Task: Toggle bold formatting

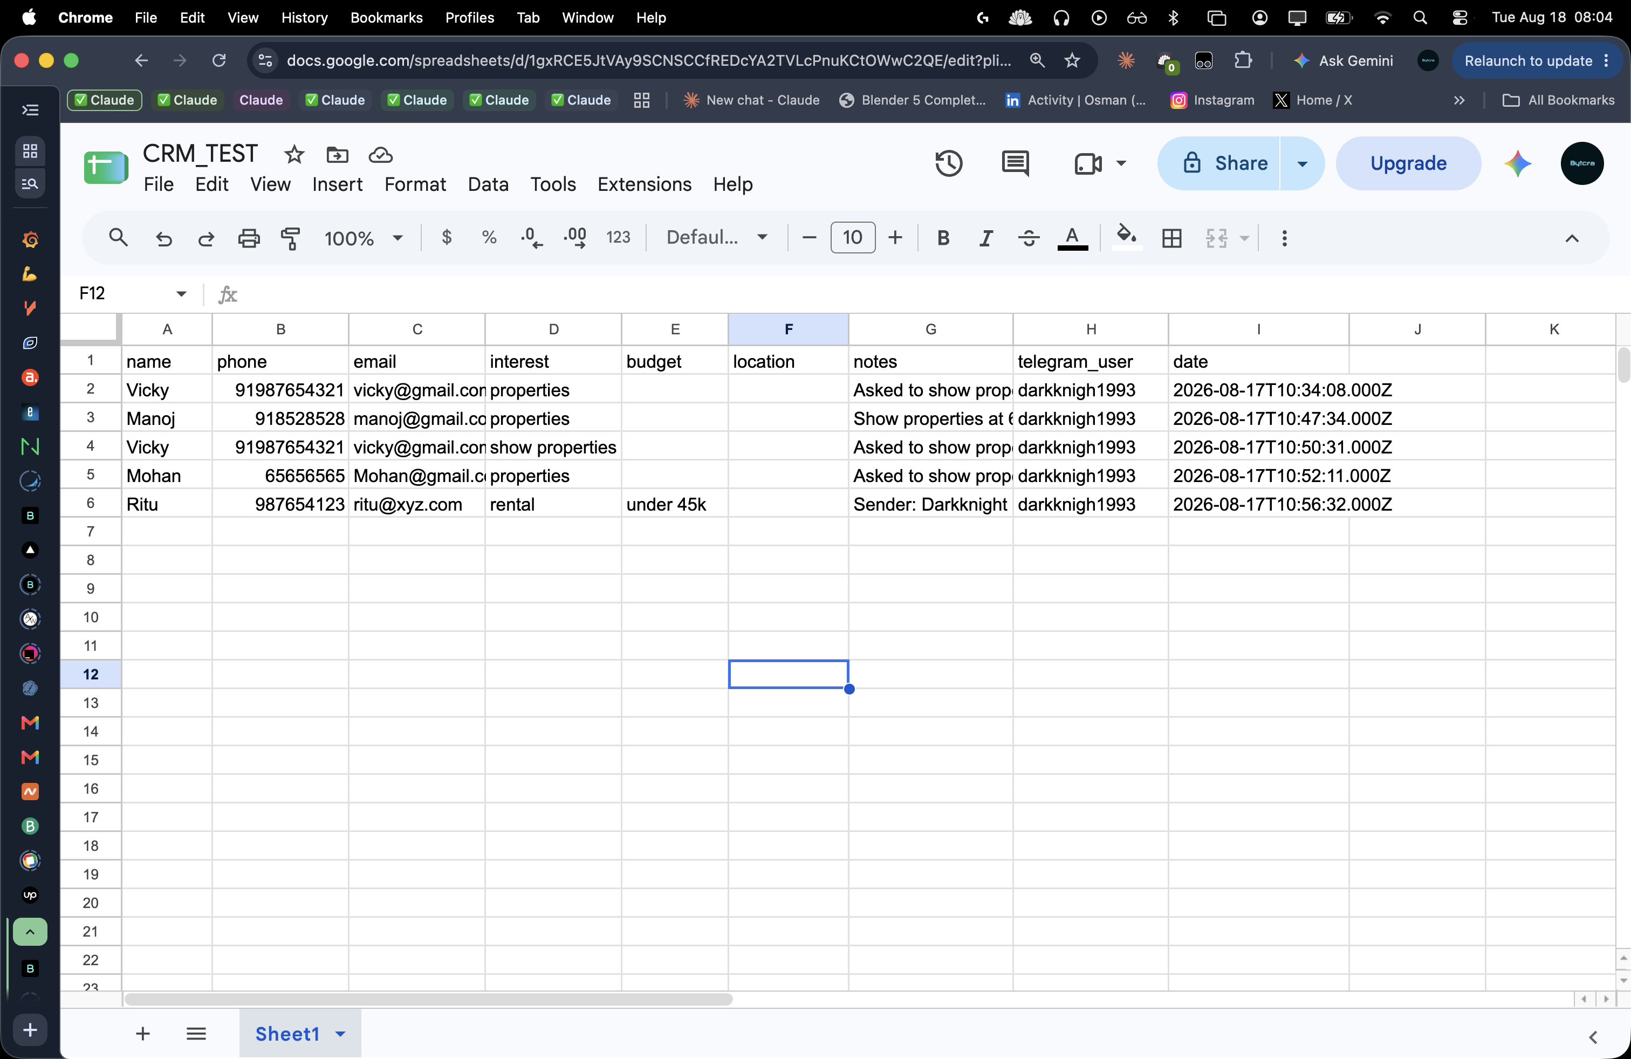Action: [x=943, y=238]
